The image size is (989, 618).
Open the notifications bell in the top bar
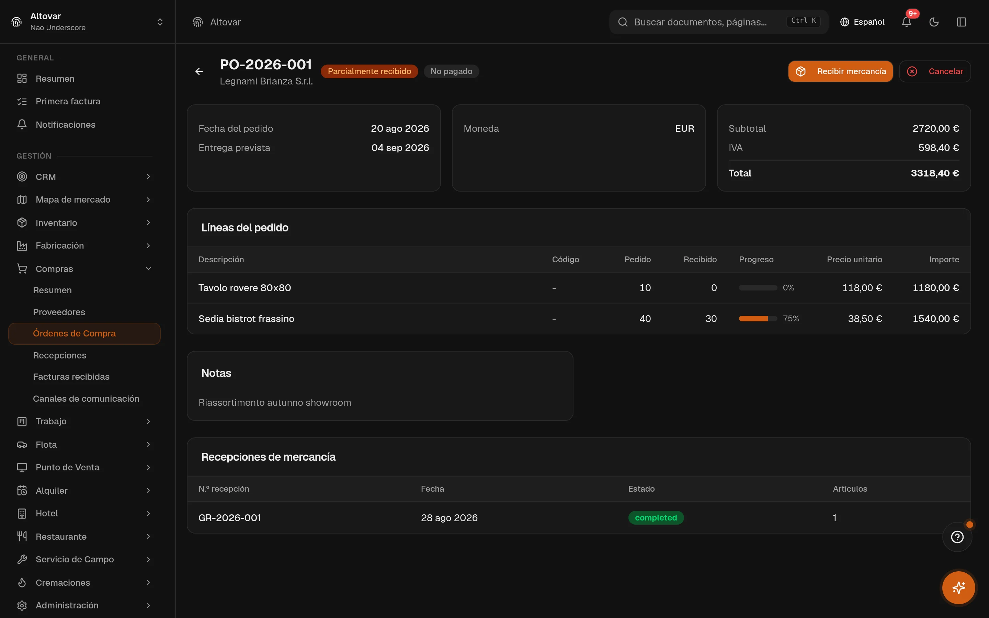coord(906,22)
